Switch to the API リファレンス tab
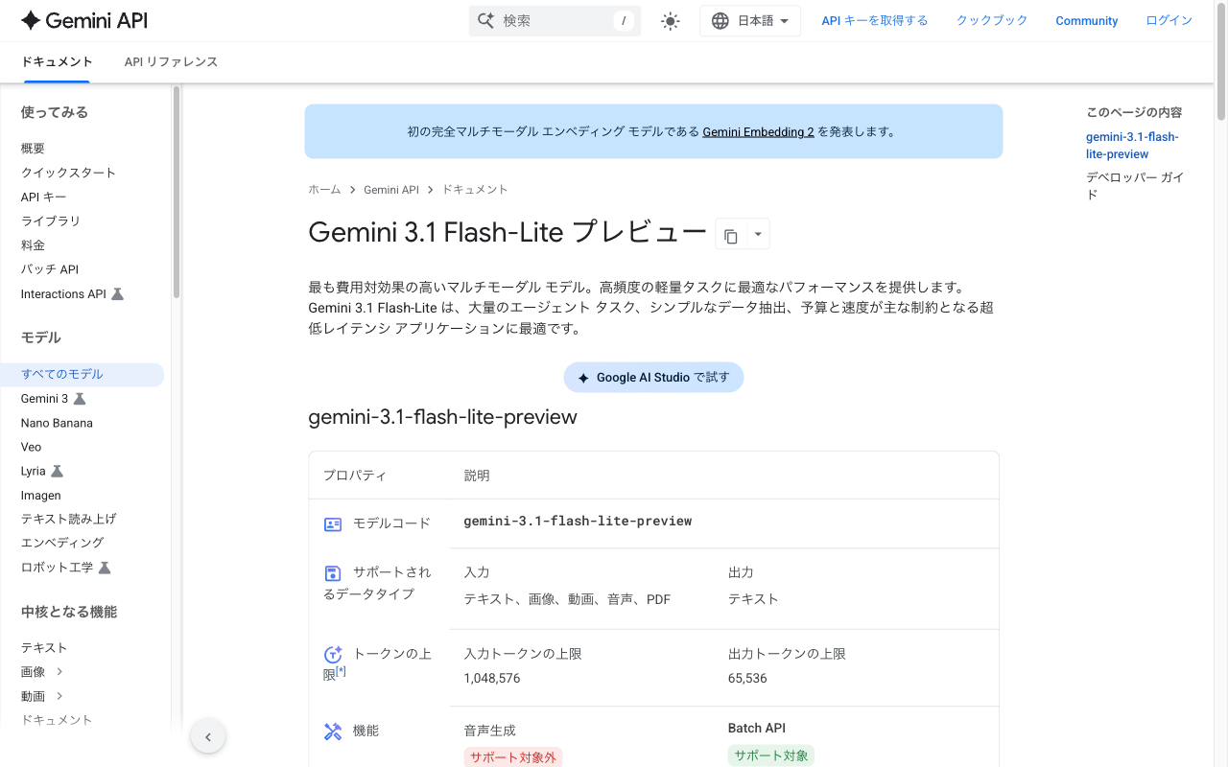Image resolution: width=1228 pixels, height=767 pixels. coord(170,61)
